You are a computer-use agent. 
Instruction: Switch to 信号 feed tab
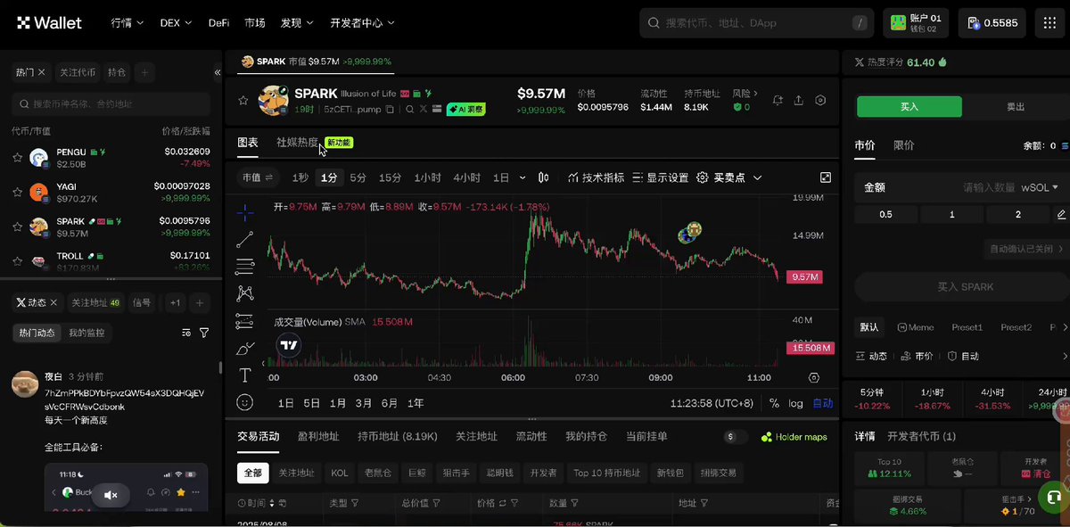(142, 303)
